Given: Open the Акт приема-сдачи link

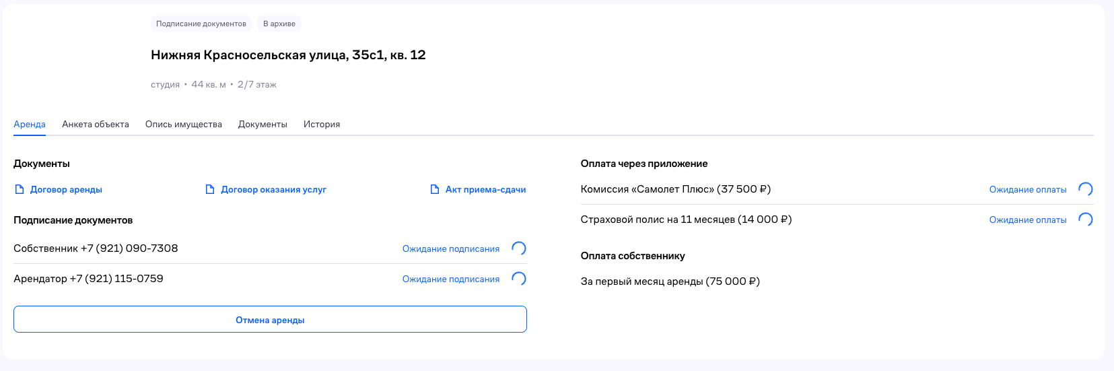Looking at the screenshot, I should pyautogui.click(x=485, y=189).
